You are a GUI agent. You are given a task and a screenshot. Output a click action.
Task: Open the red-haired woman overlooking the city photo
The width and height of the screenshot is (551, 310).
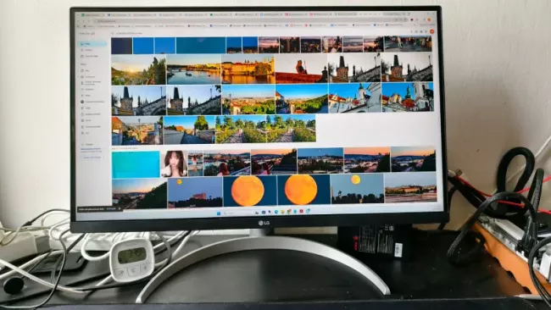tap(226, 163)
